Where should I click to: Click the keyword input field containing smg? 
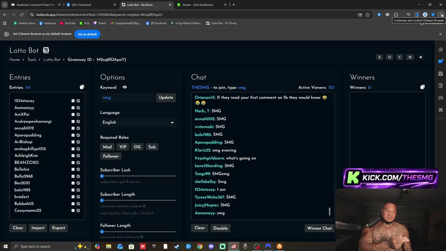[x=127, y=98]
